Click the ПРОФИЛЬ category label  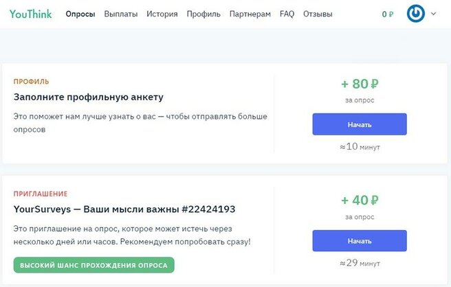coord(31,82)
